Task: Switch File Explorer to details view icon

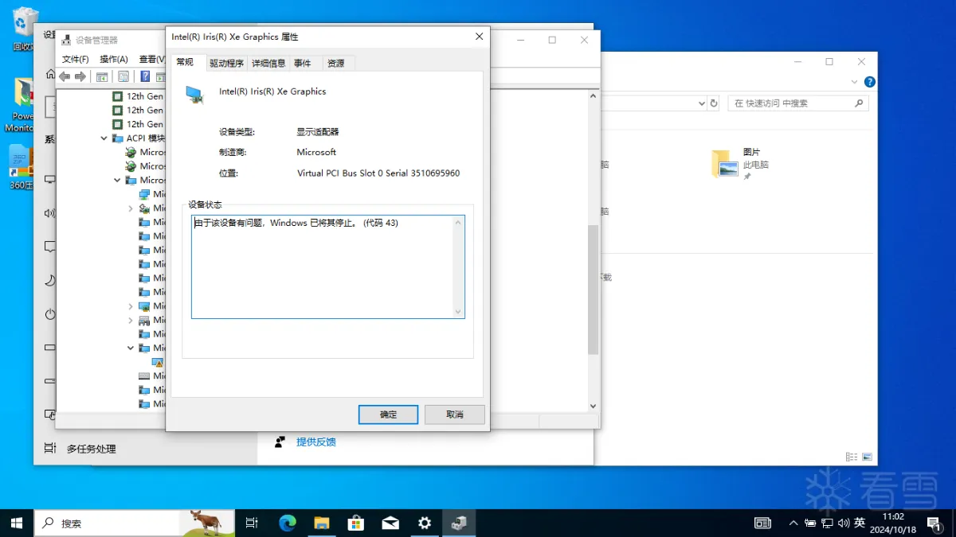Action: [x=852, y=457]
